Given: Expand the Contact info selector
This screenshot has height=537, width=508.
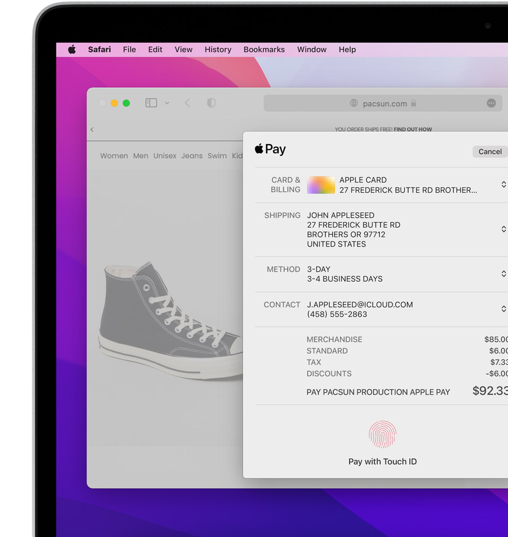Looking at the screenshot, I should 503,309.
